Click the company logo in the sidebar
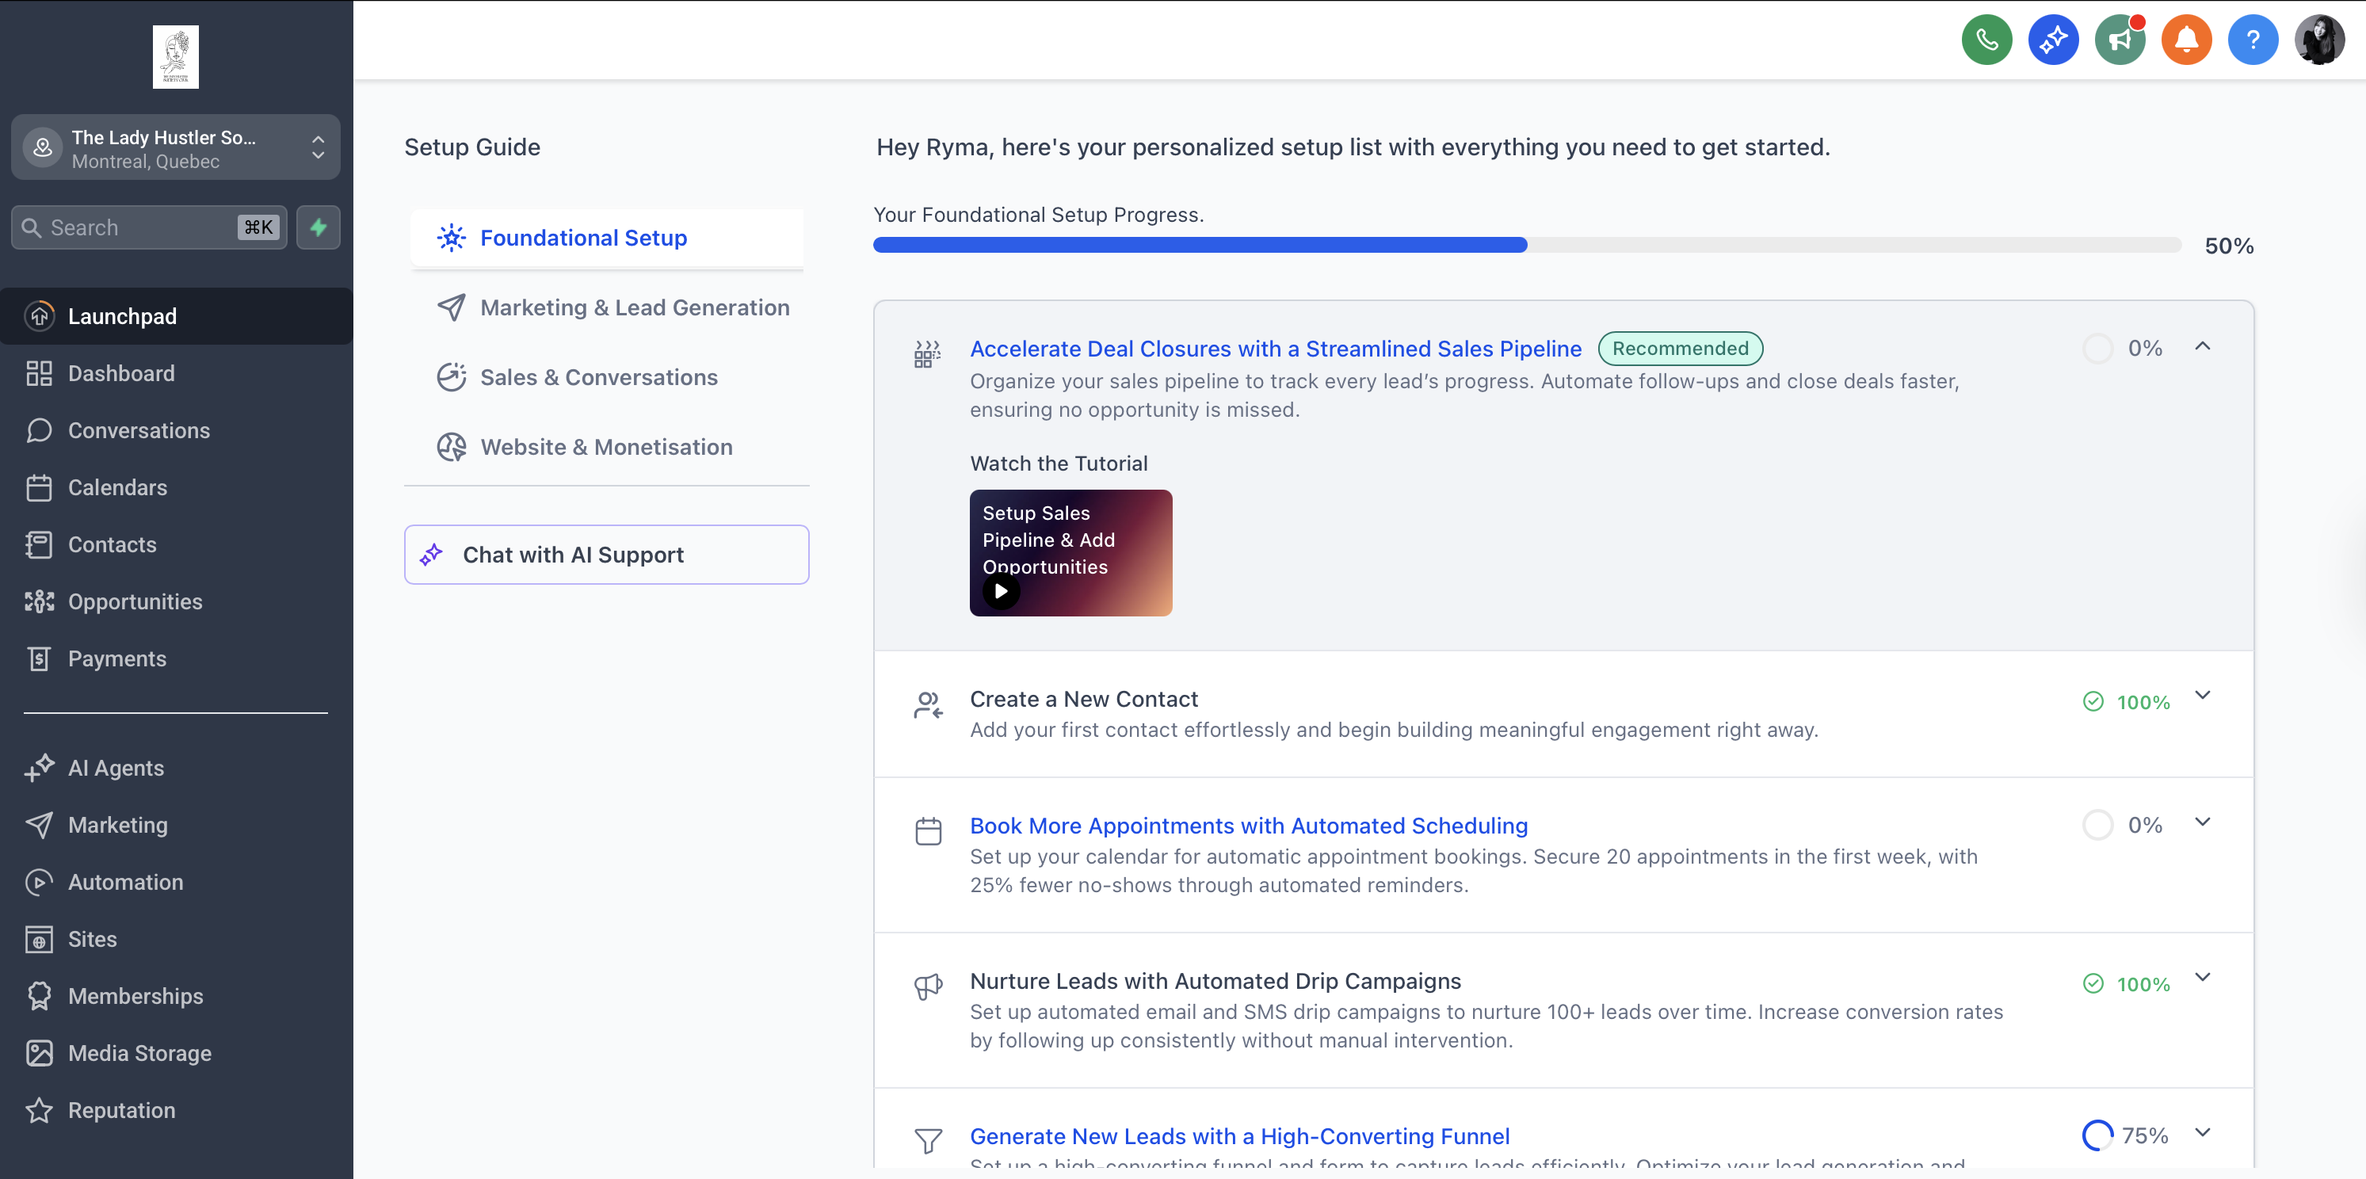The width and height of the screenshot is (2366, 1179). click(175, 57)
